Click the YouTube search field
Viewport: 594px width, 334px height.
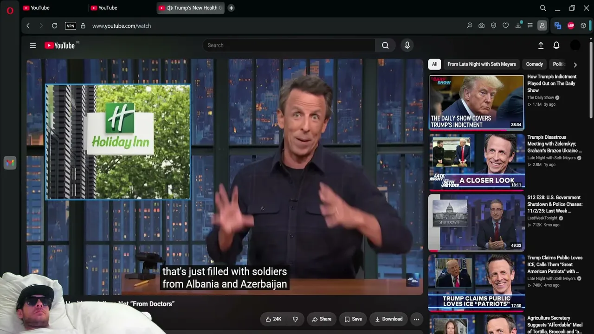click(289, 45)
